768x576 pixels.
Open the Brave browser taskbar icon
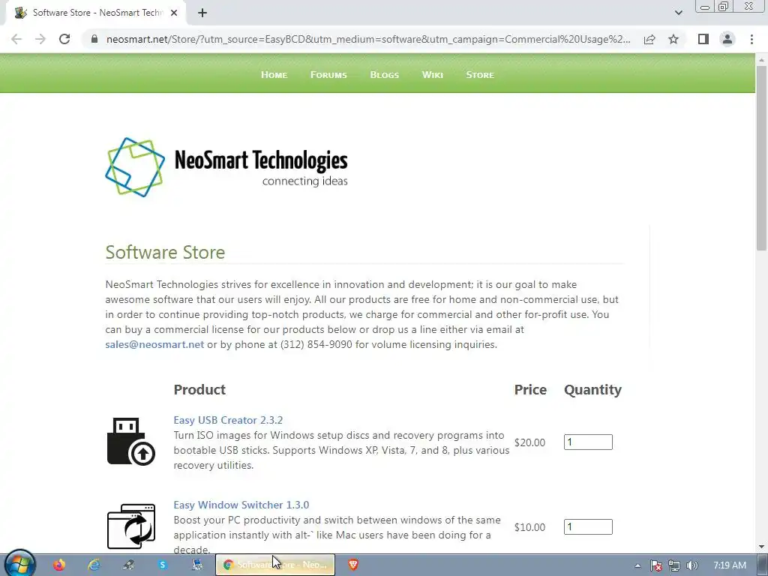(353, 565)
